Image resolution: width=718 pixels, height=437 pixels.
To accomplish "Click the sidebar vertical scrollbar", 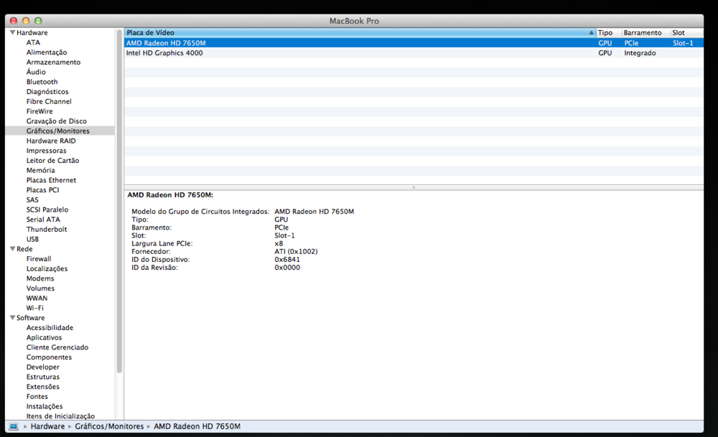I will tap(119, 201).
